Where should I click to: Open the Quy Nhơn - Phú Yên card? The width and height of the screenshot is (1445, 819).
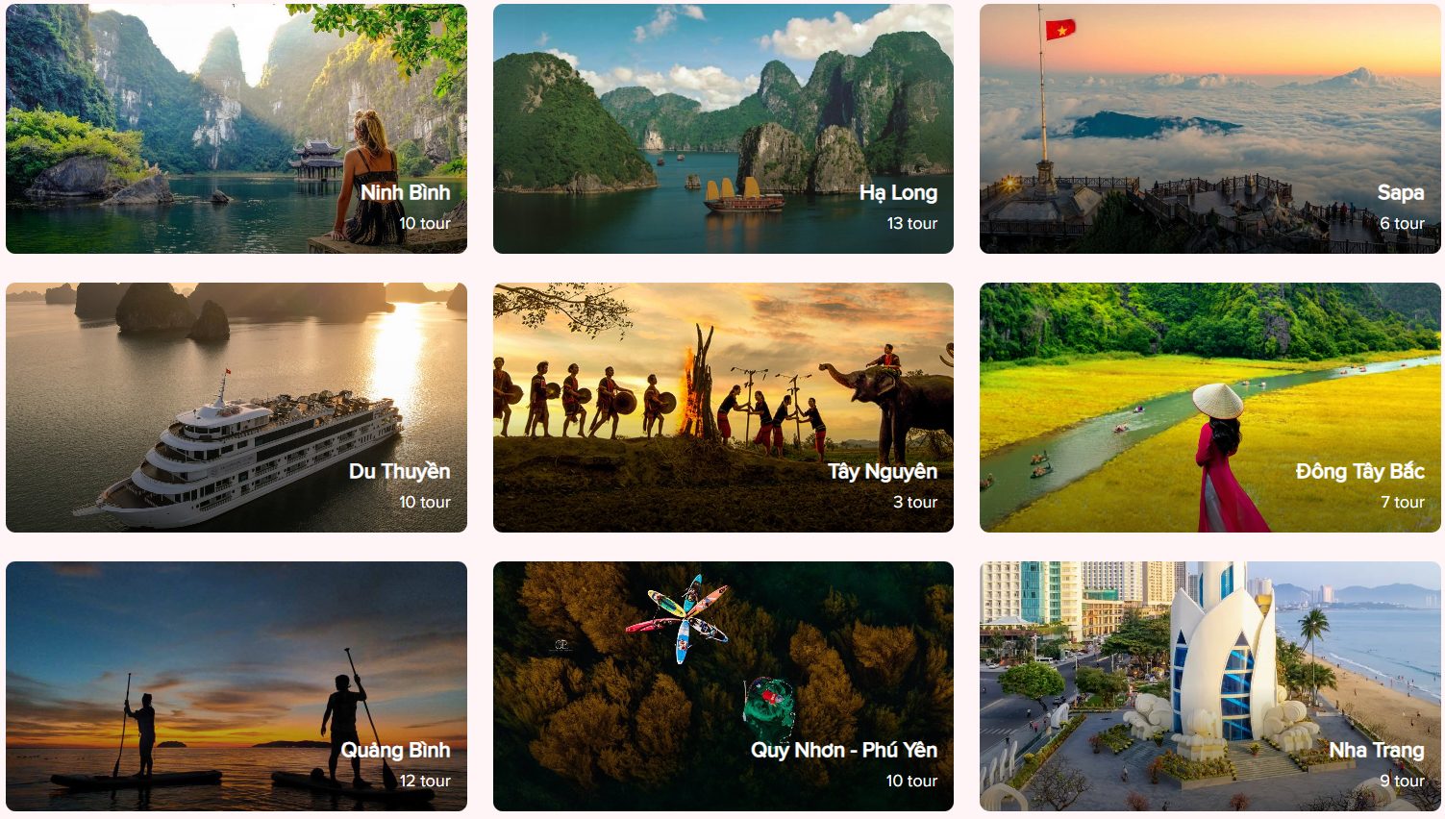(x=723, y=686)
